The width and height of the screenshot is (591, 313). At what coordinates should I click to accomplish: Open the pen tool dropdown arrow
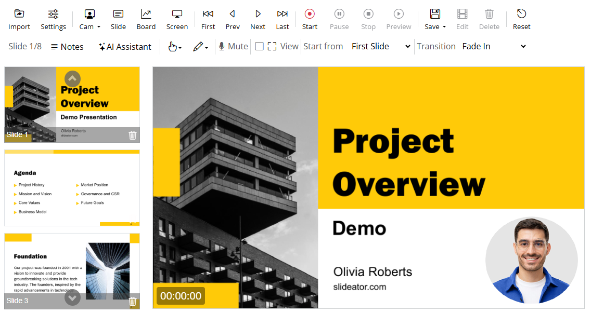[x=207, y=48]
